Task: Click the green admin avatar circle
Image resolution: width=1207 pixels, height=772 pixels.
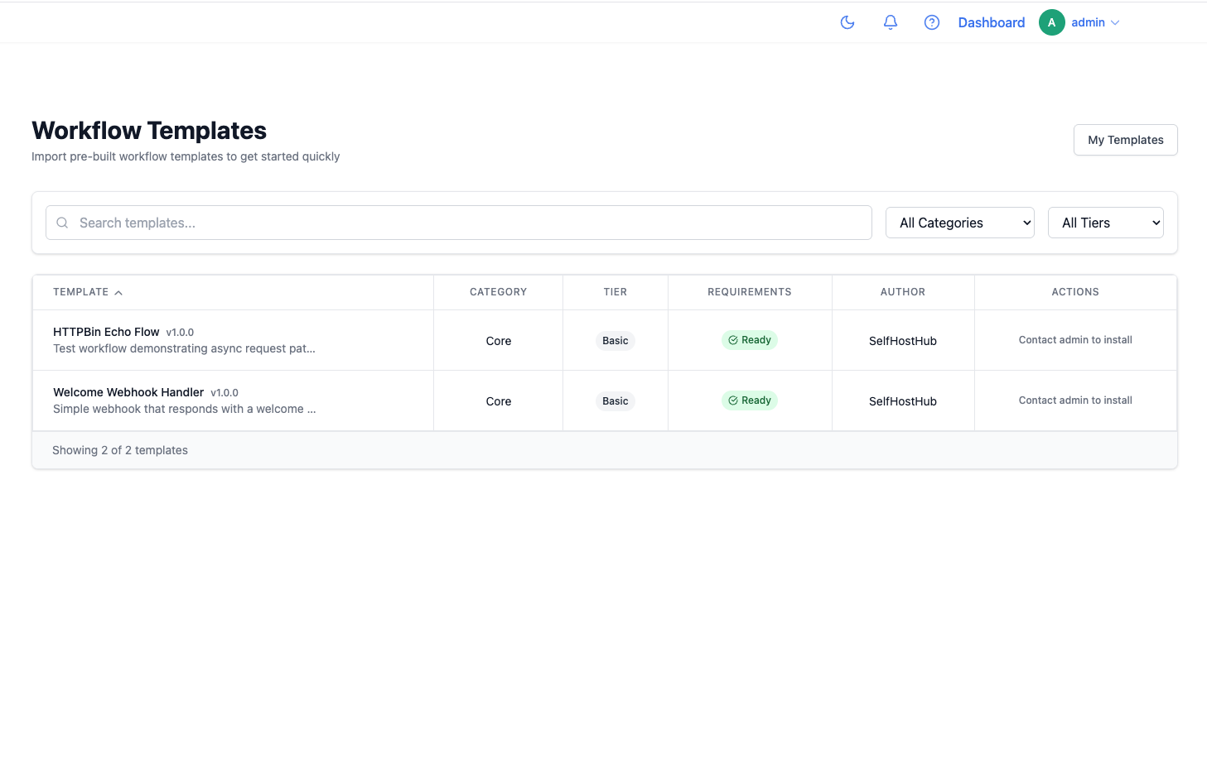Action: (1051, 22)
